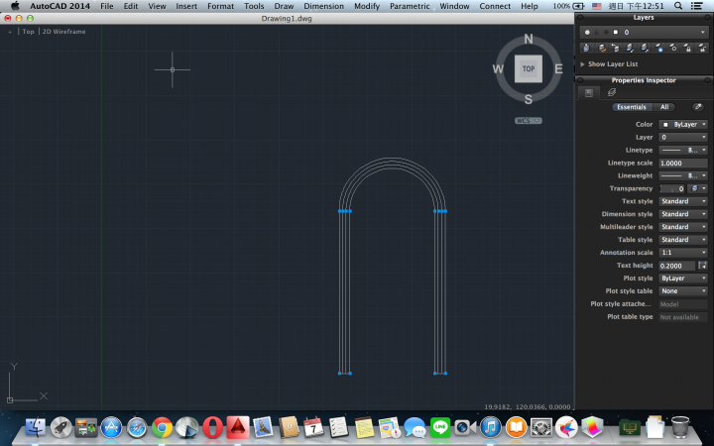Click the 2D Wireframe visual style label
This screenshot has width=714, height=446.
63,32
